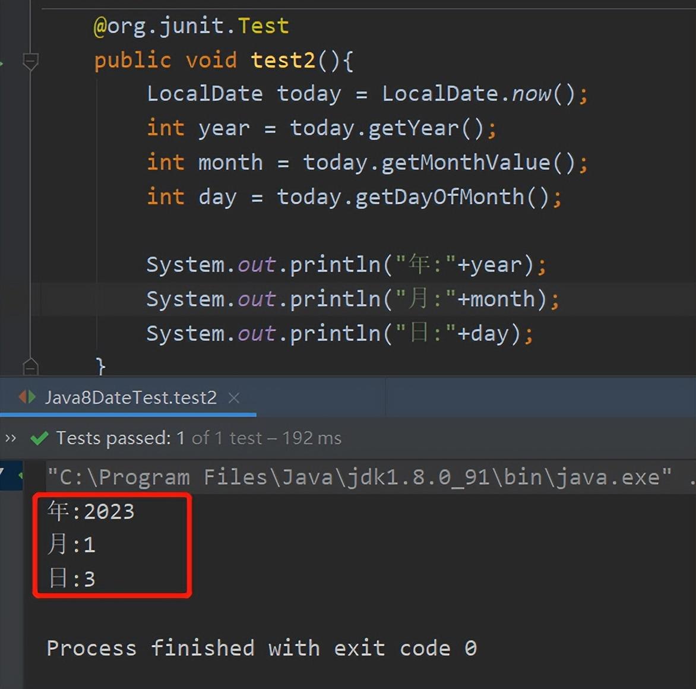Click the println "日:"+day line
The height and width of the screenshot is (689, 696).
tap(340, 333)
